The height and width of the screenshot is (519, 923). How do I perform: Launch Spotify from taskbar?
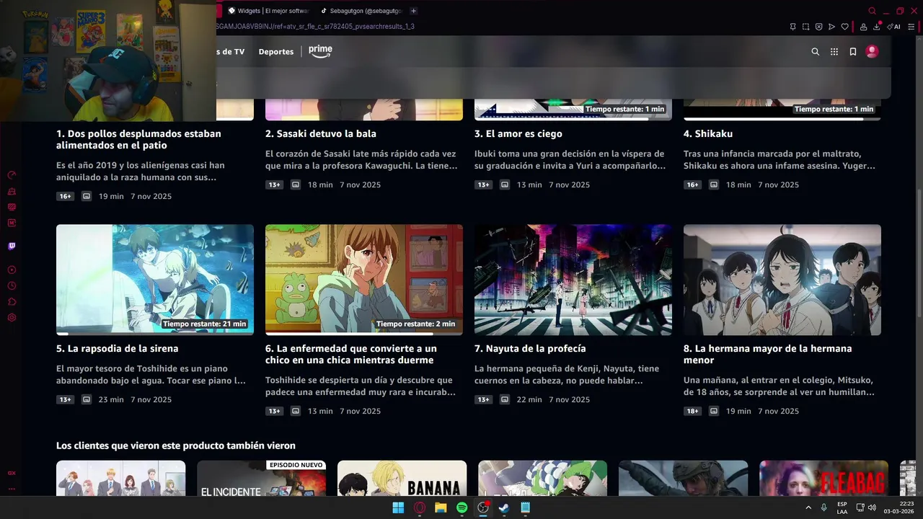pos(462,507)
